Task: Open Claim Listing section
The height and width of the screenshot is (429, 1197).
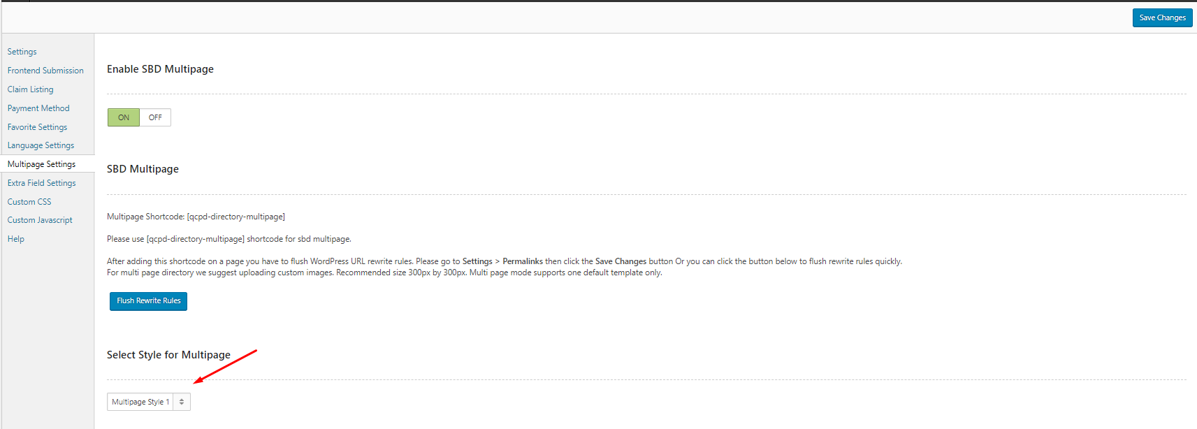Action: [31, 89]
